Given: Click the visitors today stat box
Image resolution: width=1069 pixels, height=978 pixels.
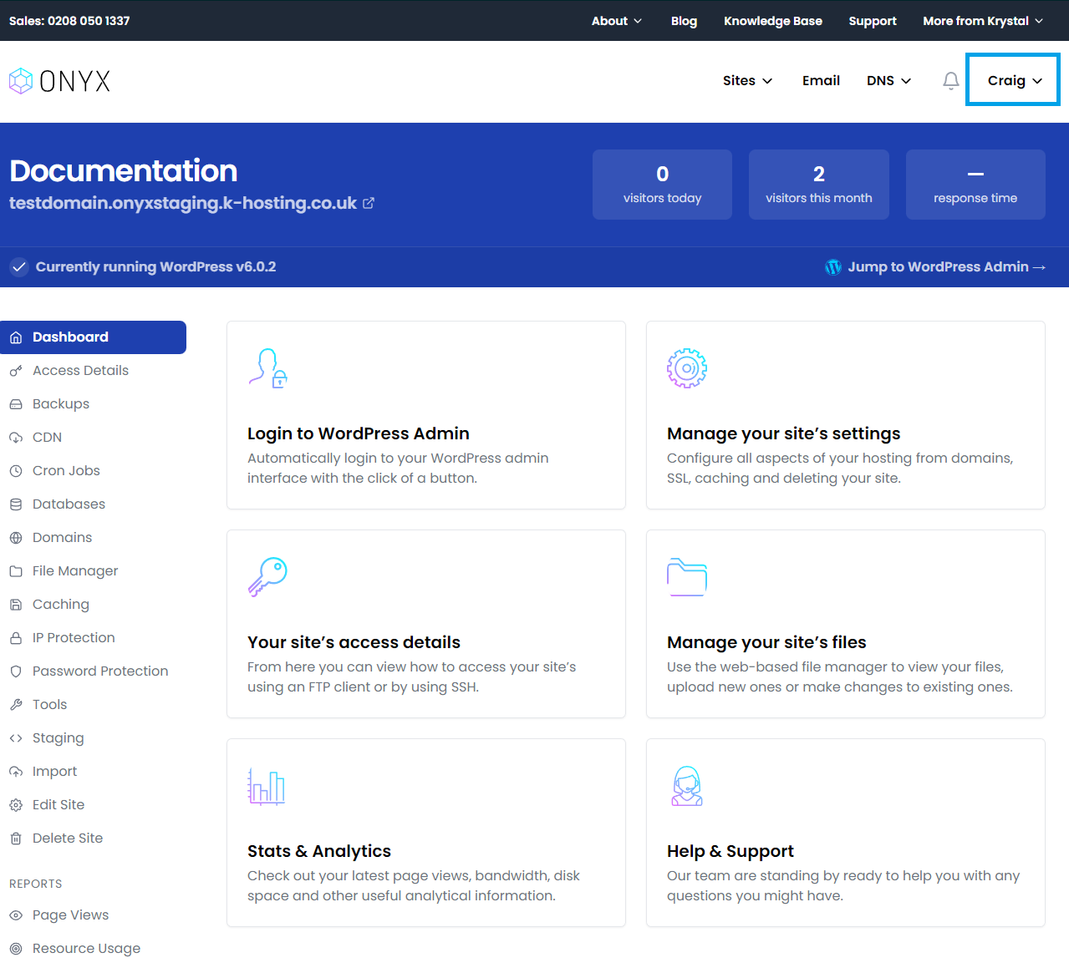Looking at the screenshot, I should click(x=662, y=185).
